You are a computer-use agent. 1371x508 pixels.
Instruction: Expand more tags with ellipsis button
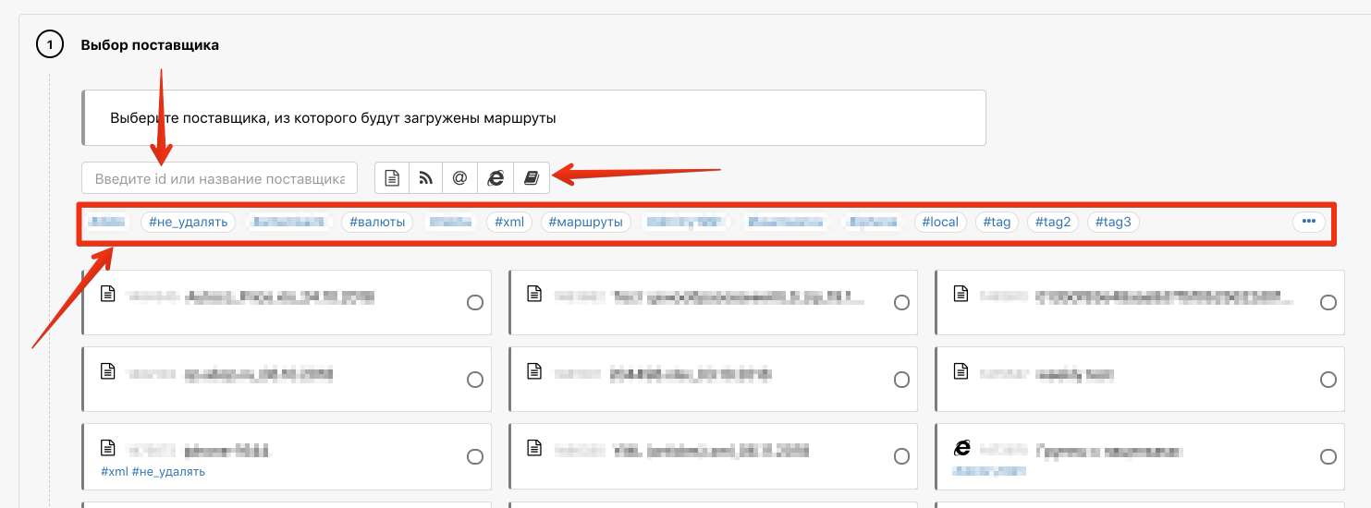tap(1308, 222)
